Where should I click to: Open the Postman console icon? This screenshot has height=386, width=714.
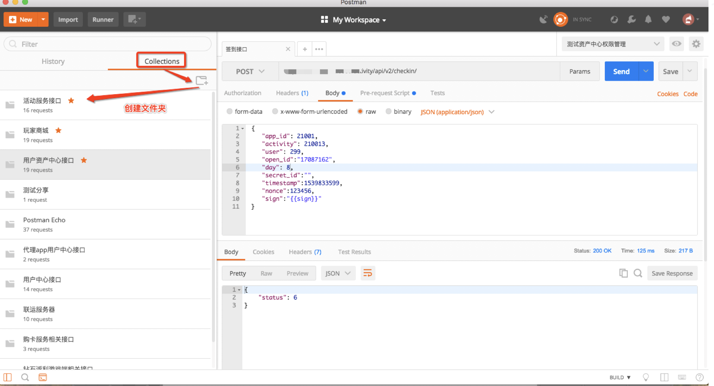tap(43, 377)
